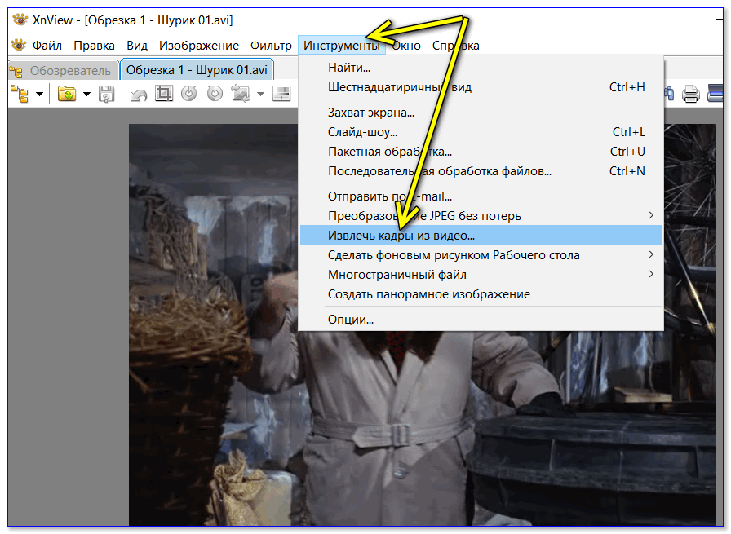Expand the 'Многостраничный файл' submenu
Viewport: 731px width, 534px height.
pos(651,275)
